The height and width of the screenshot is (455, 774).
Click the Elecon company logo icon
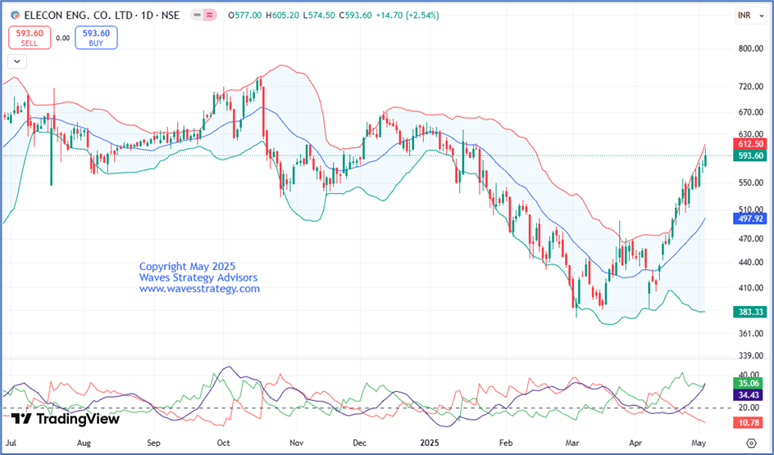point(16,16)
